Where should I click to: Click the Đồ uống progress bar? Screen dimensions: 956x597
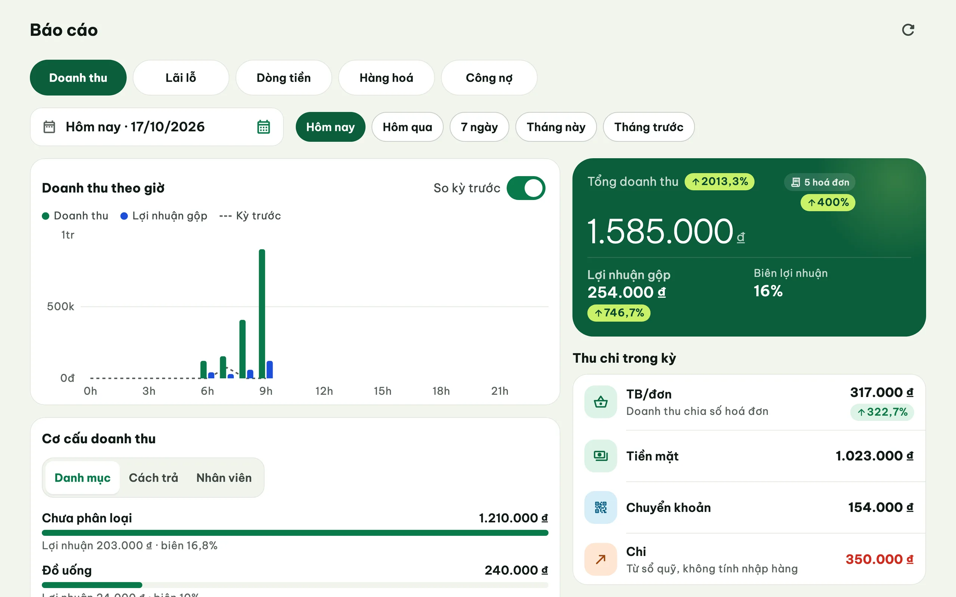click(x=295, y=585)
